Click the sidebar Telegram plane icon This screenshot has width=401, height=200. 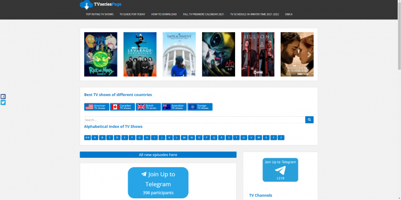280,170
